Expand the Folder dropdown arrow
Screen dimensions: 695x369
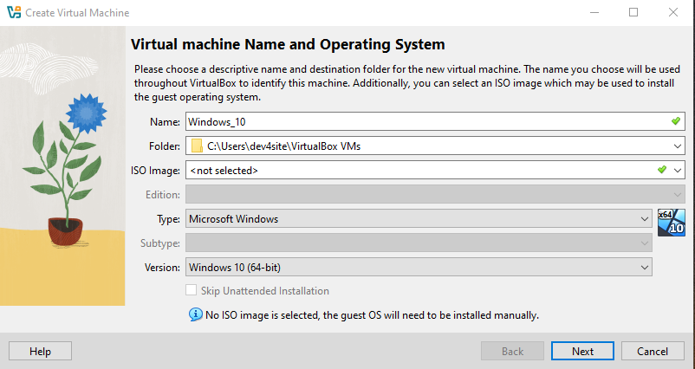coord(677,146)
